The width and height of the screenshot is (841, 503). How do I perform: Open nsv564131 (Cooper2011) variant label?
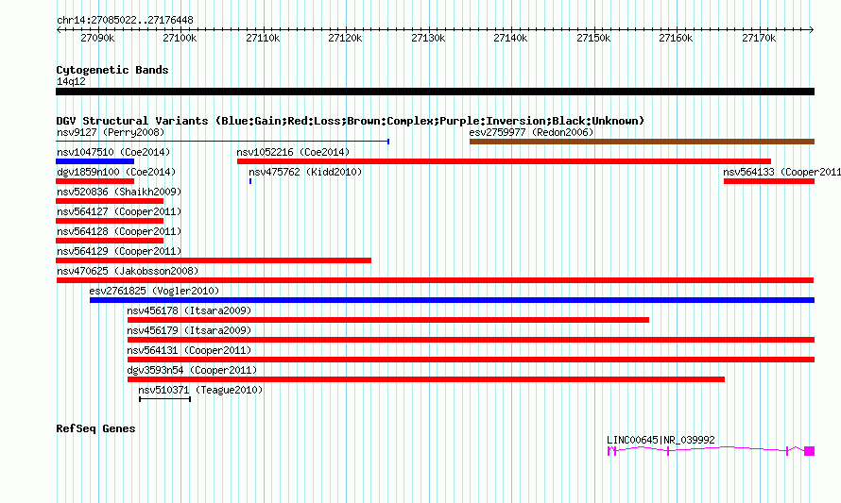[189, 350]
